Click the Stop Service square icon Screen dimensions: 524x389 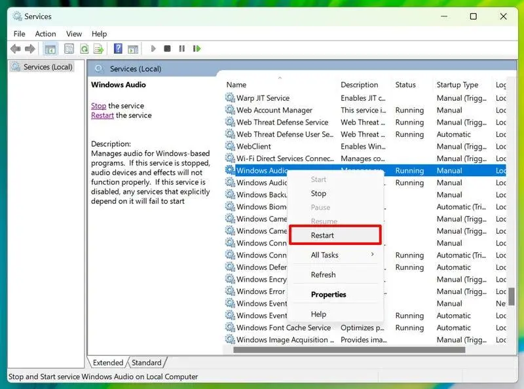click(167, 49)
